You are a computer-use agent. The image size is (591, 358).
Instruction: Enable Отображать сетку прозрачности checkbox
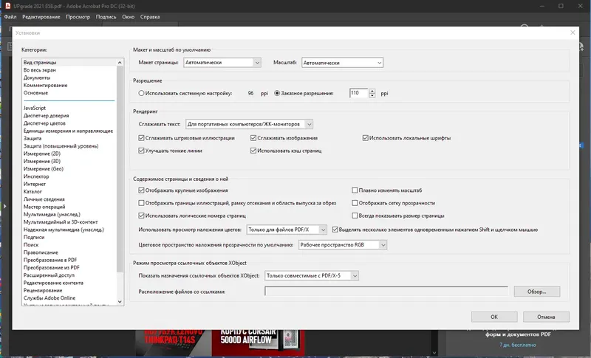355,203
